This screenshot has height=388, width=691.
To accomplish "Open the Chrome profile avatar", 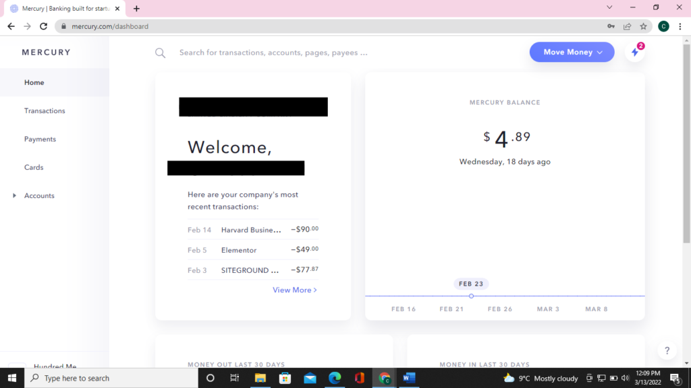I will coord(663,26).
